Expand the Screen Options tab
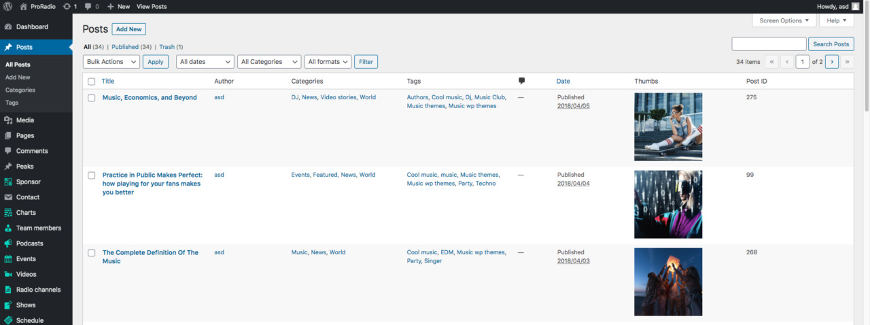The height and width of the screenshot is (325, 870). (x=784, y=20)
